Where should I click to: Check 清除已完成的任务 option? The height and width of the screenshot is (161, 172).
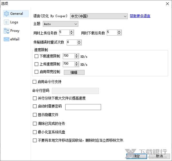click(x=35, y=123)
